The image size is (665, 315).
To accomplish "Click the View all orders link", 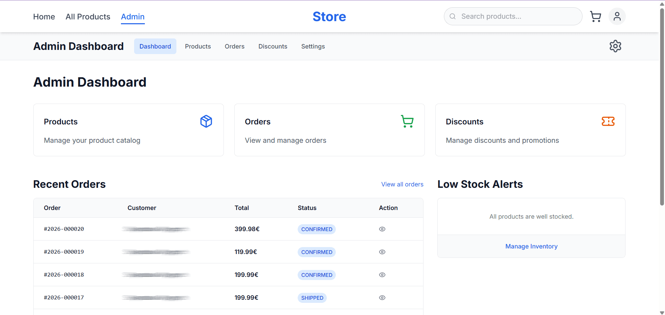I will (402, 184).
